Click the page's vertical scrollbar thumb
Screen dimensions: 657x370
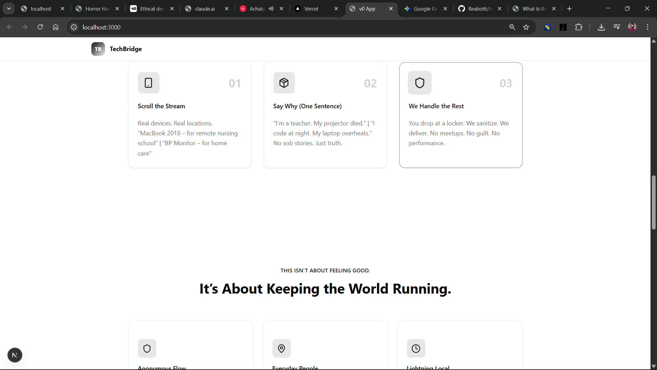654,202
